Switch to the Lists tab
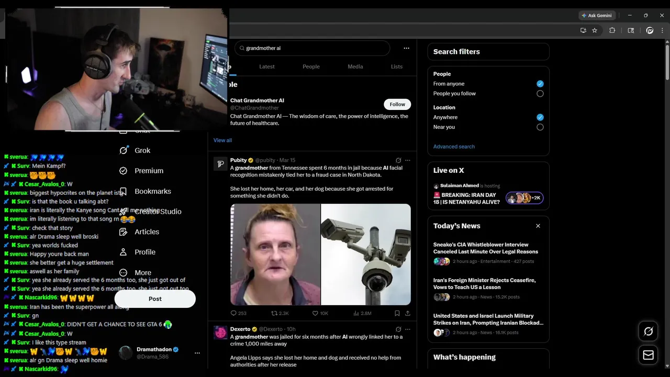The width and height of the screenshot is (670, 377). coord(397,66)
